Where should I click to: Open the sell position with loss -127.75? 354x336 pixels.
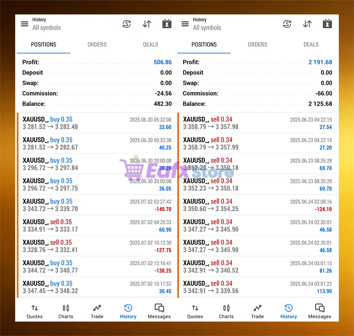pyautogui.click(x=97, y=246)
